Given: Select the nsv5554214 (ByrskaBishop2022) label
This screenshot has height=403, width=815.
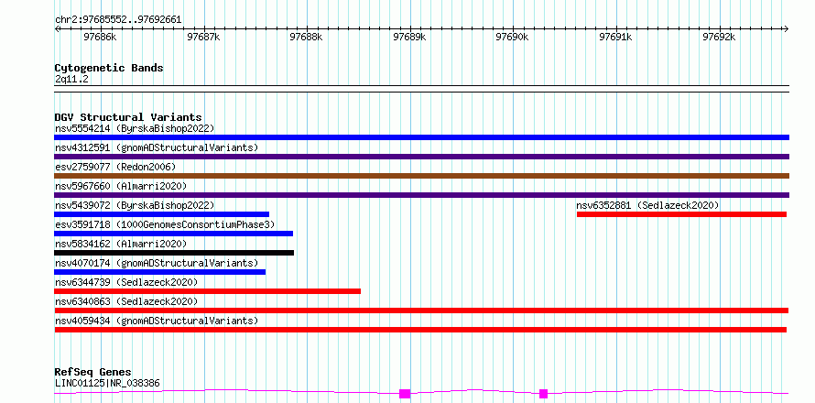Looking at the screenshot, I should [x=135, y=128].
